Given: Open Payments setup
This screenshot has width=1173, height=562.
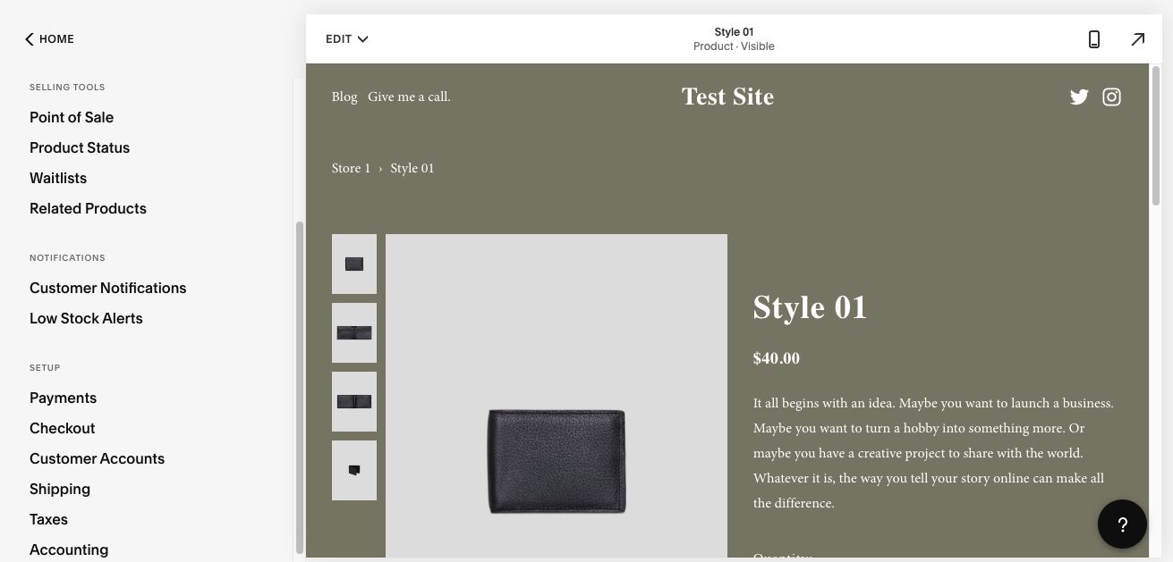Looking at the screenshot, I should pos(63,398).
